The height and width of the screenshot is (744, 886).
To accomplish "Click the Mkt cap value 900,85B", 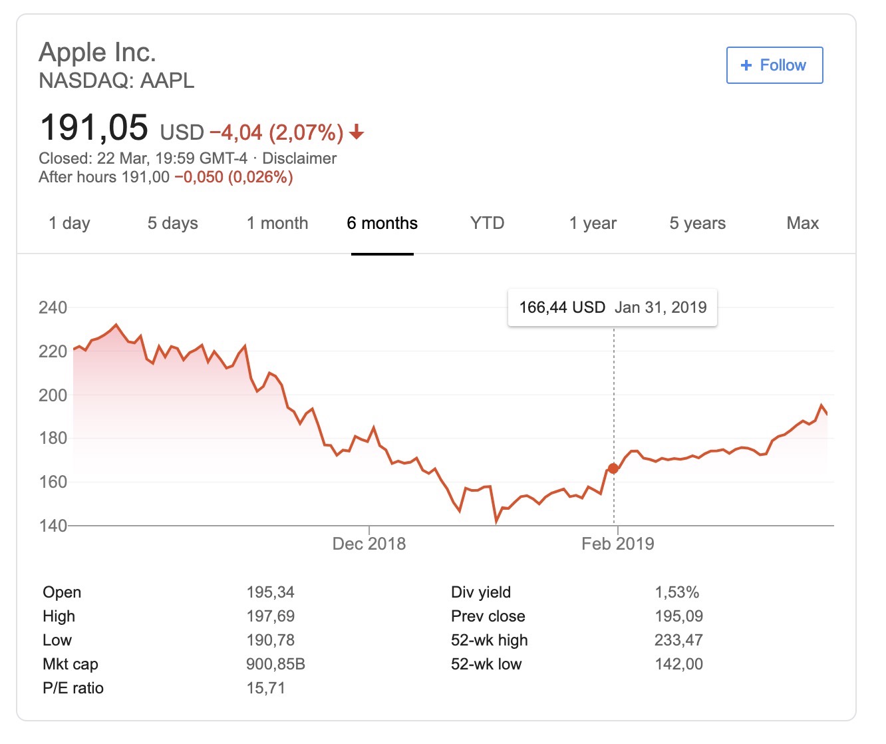I will tap(275, 664).
